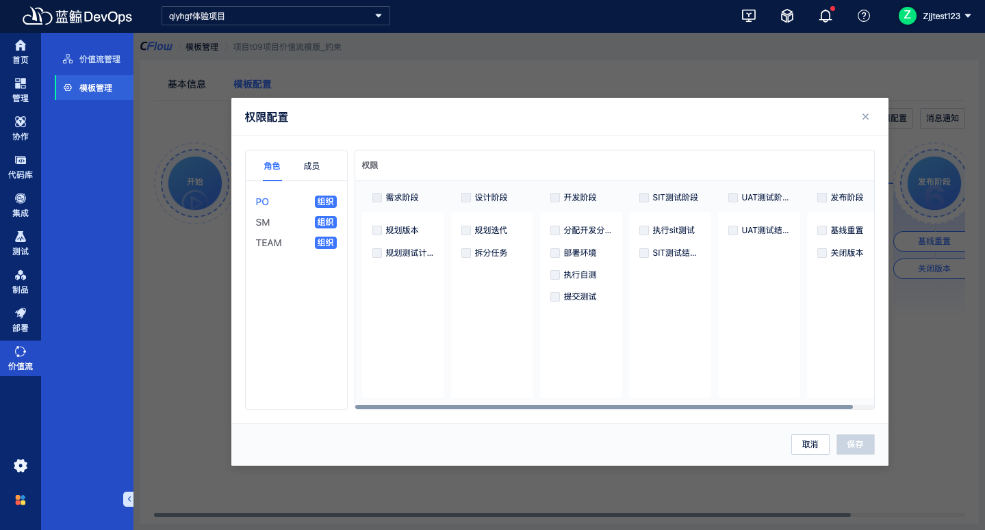Enable the 关闭版本 checkbox in dialog

tap(822, 253)
